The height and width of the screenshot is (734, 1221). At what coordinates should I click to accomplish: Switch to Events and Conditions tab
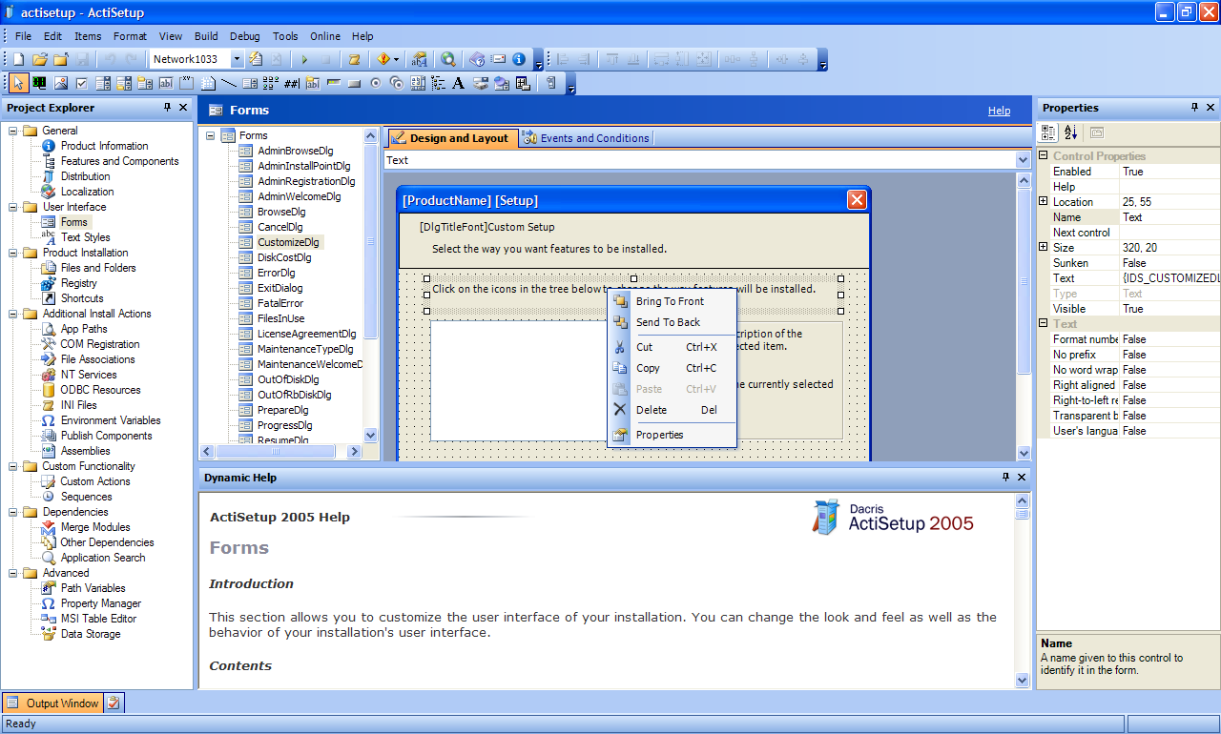coord(587,138)
